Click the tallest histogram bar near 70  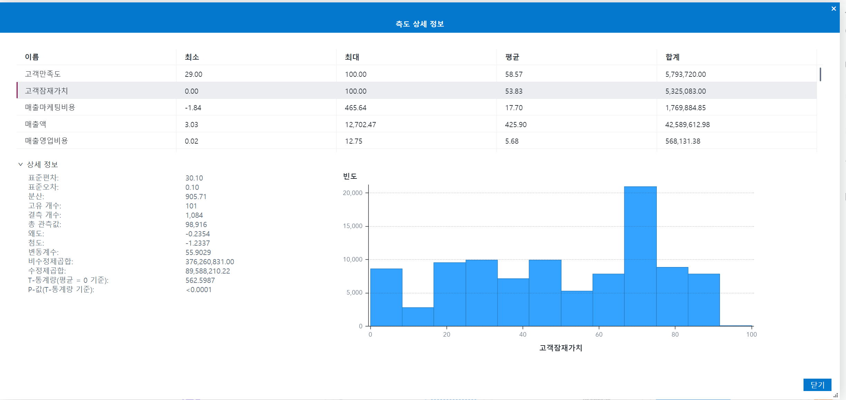click(x=640, y=257)
